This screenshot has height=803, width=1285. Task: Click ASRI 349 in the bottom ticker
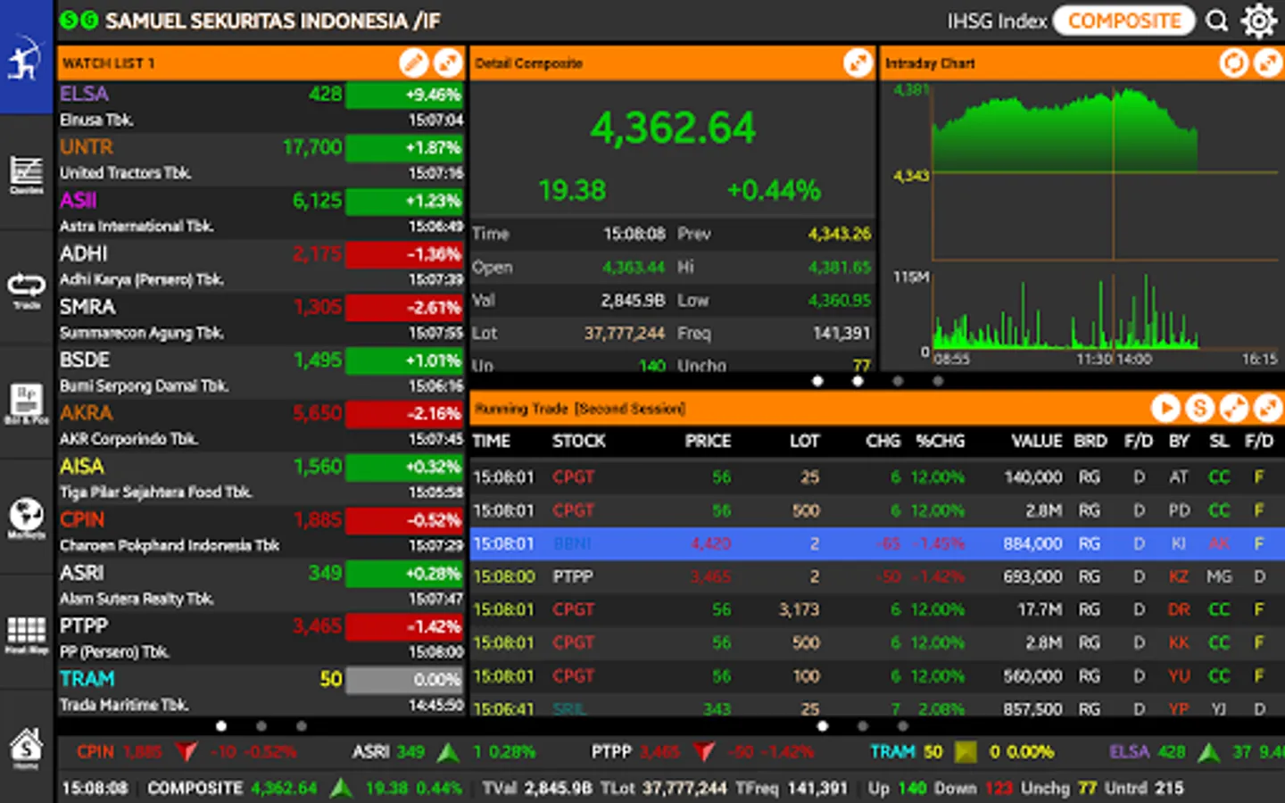(388, 752)
